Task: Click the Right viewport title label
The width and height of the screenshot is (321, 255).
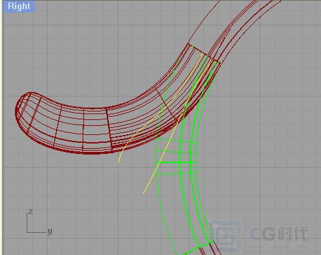Action: point(19,7)
